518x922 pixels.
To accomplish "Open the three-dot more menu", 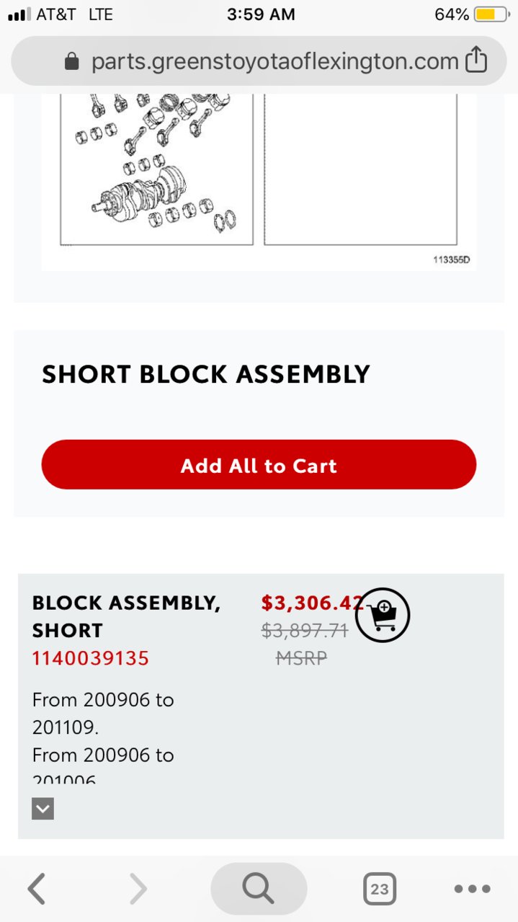I will pyautogui.click(x=473, y=889).
